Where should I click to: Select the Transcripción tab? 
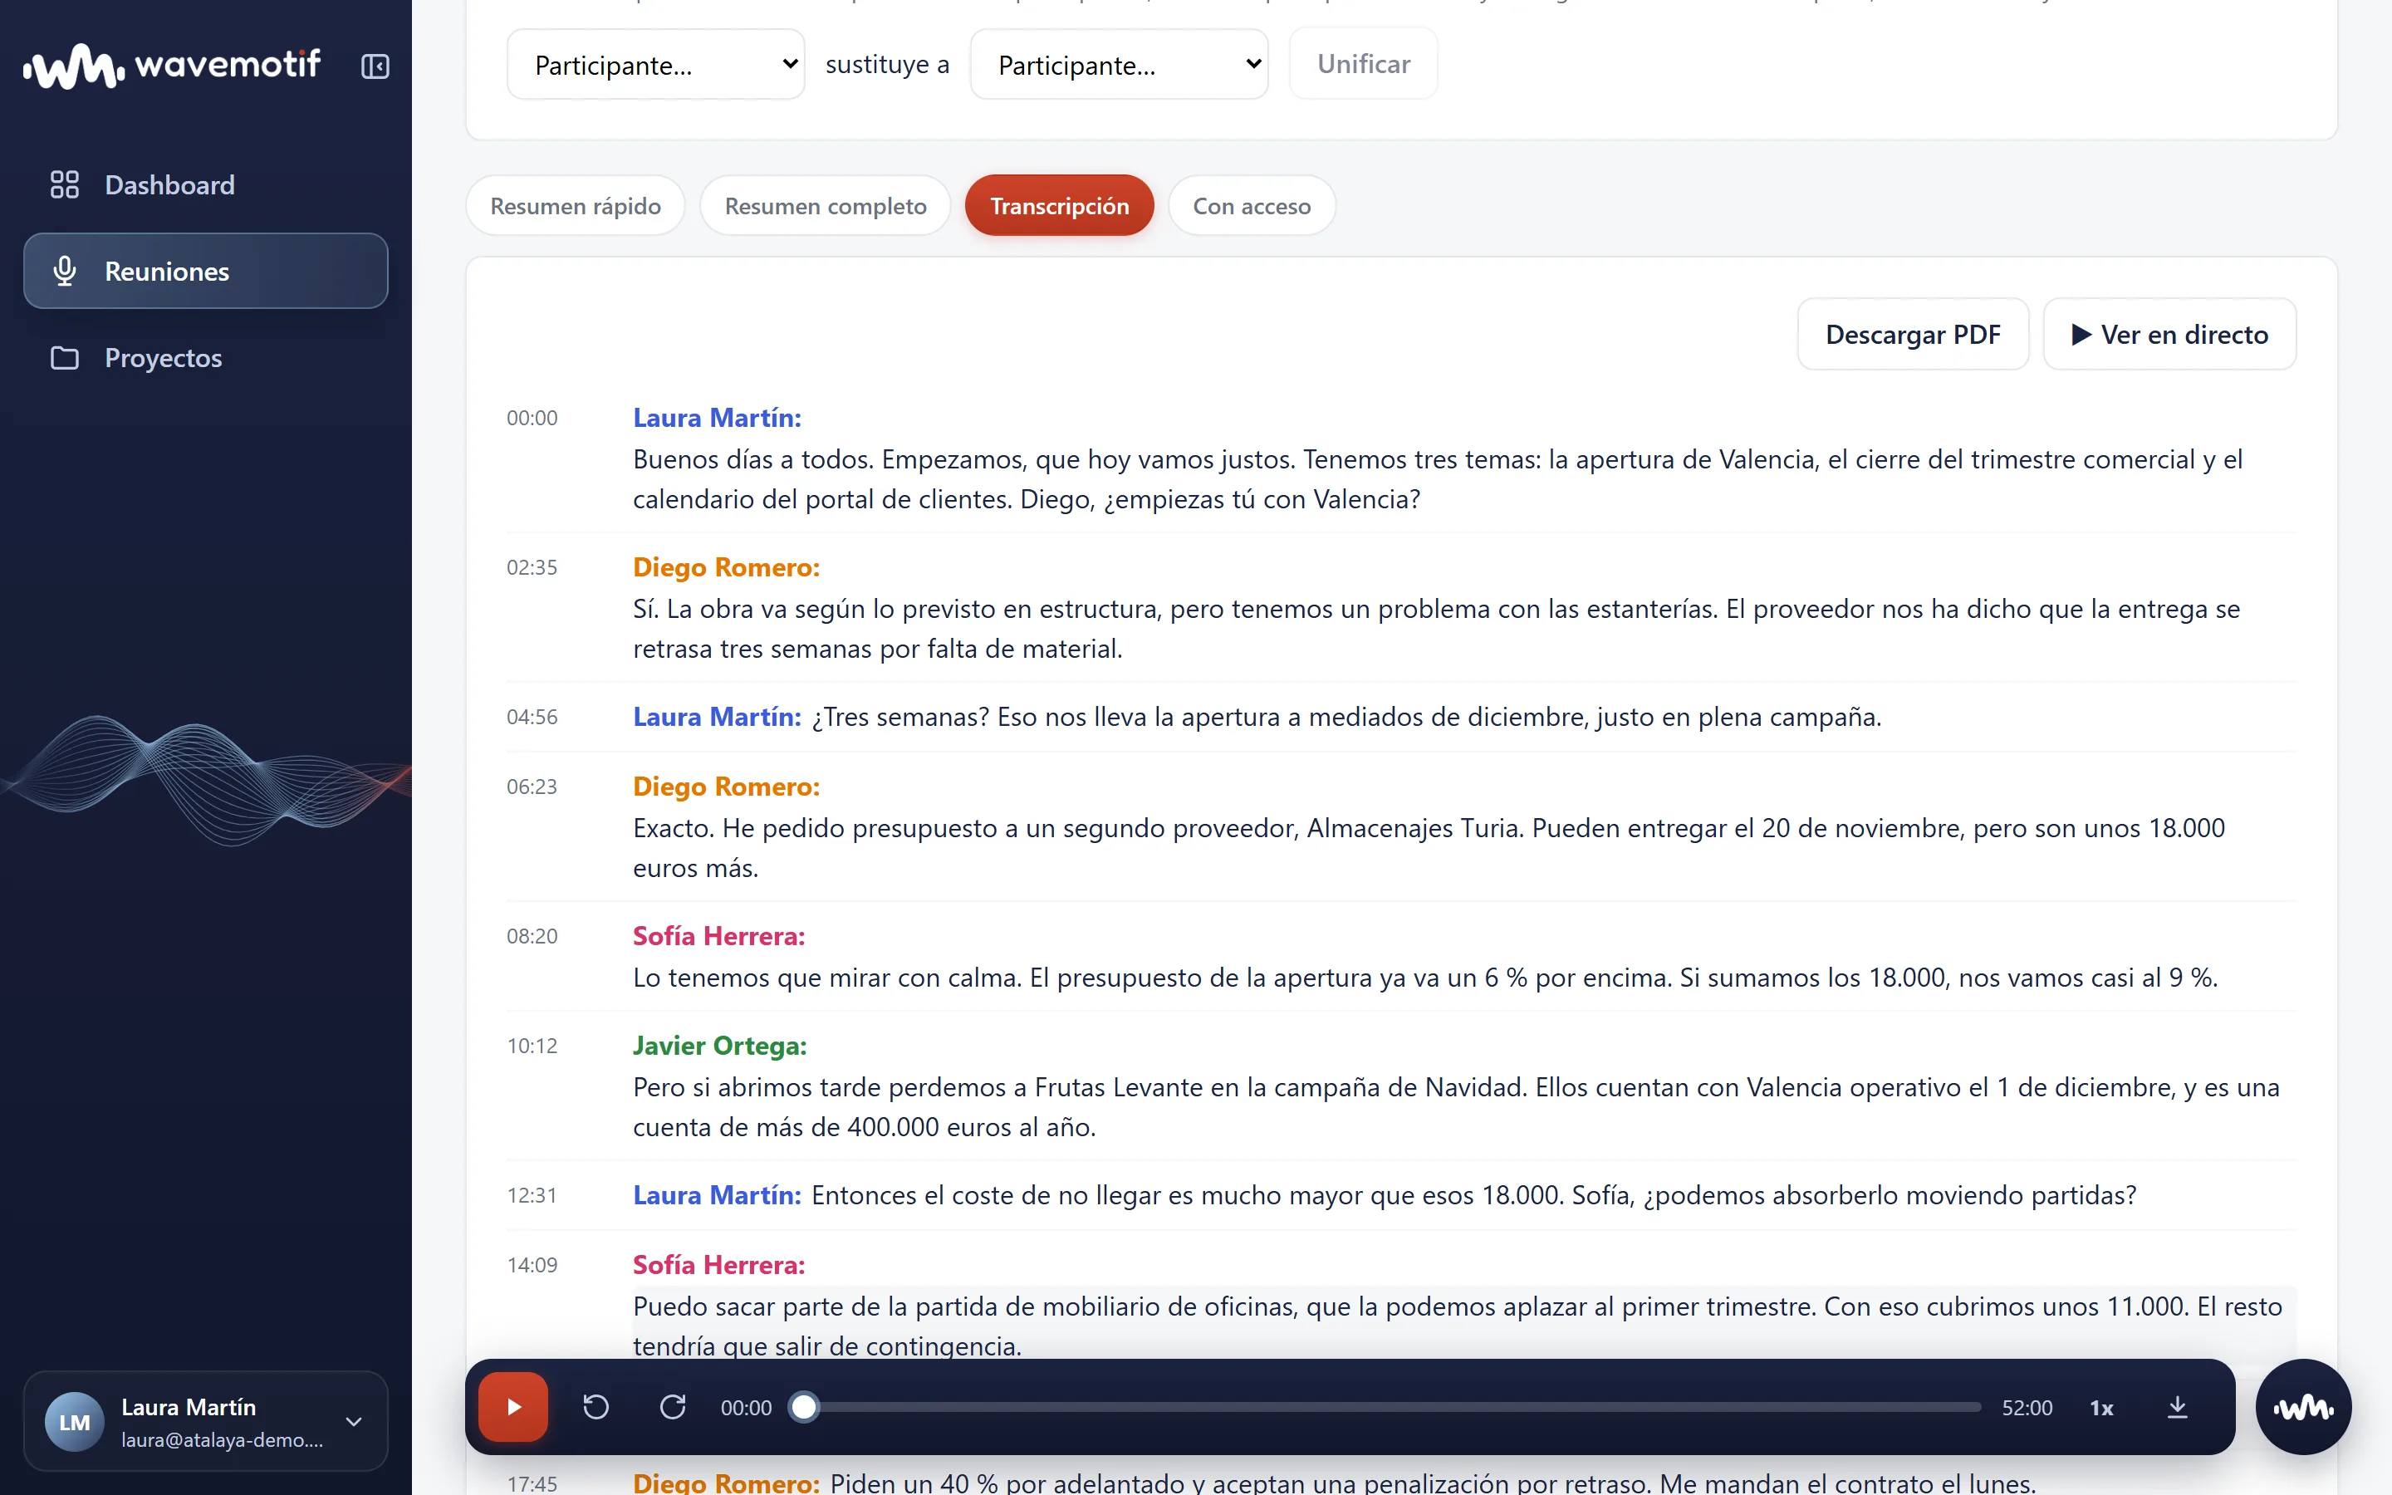tap(1060, 206)
